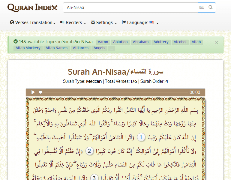Open the Verses Translation dropdown
231x180 pixels.
point(33,22)
